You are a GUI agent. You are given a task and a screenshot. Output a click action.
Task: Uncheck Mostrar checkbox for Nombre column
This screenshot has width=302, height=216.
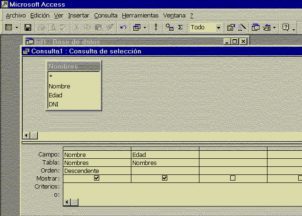(x=97, y=178)
